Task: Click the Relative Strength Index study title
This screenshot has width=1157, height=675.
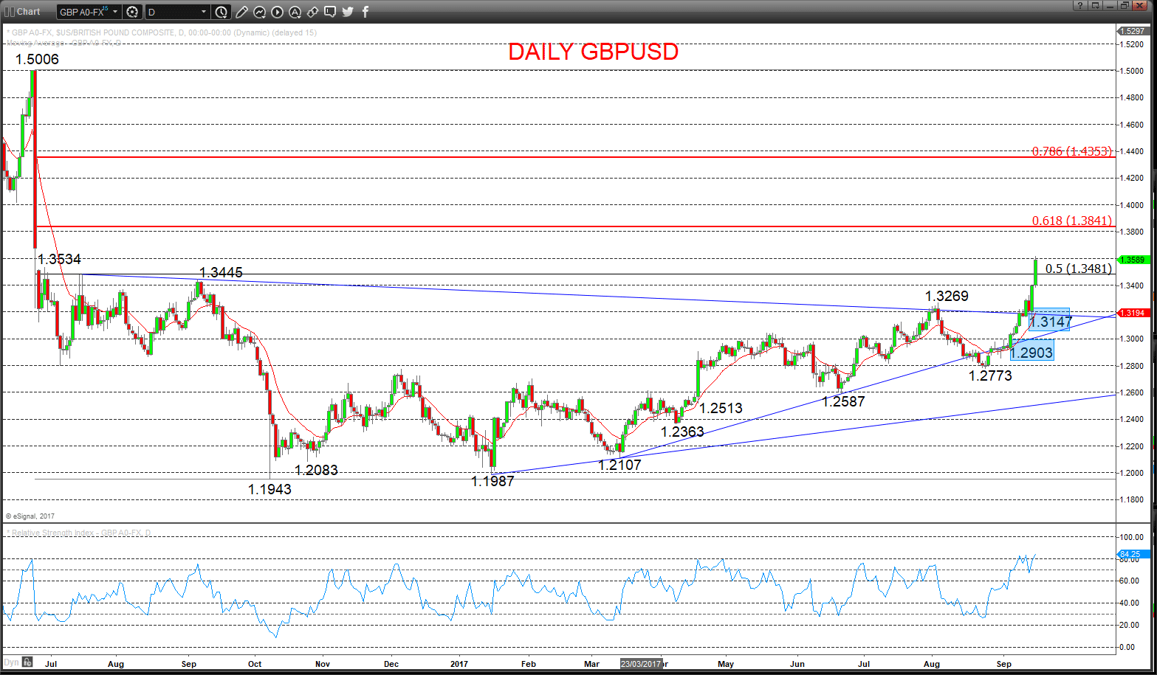Action: (x=78, y=533)
